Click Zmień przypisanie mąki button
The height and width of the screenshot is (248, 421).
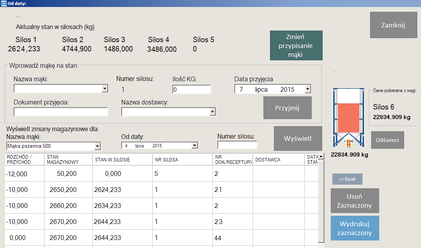pos(296,45)
